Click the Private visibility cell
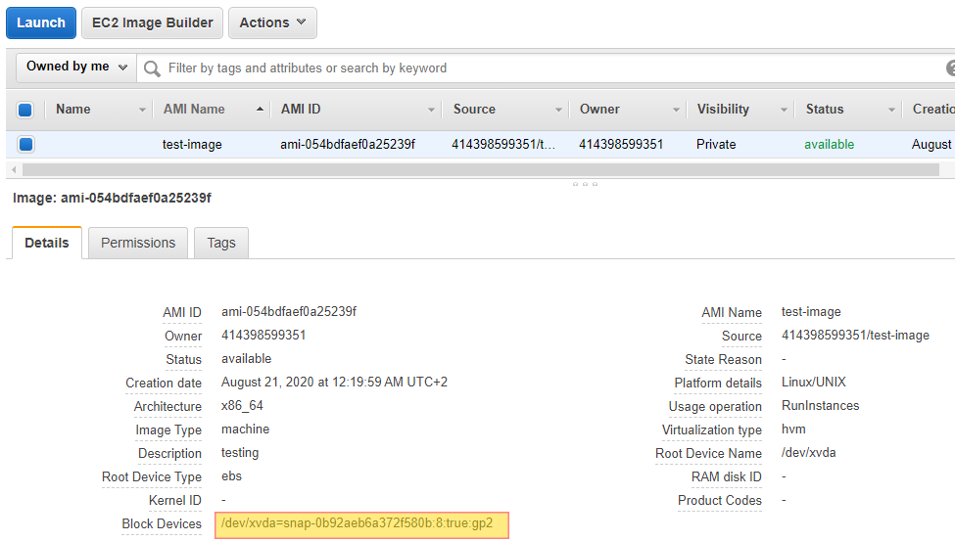 point(716,144)
